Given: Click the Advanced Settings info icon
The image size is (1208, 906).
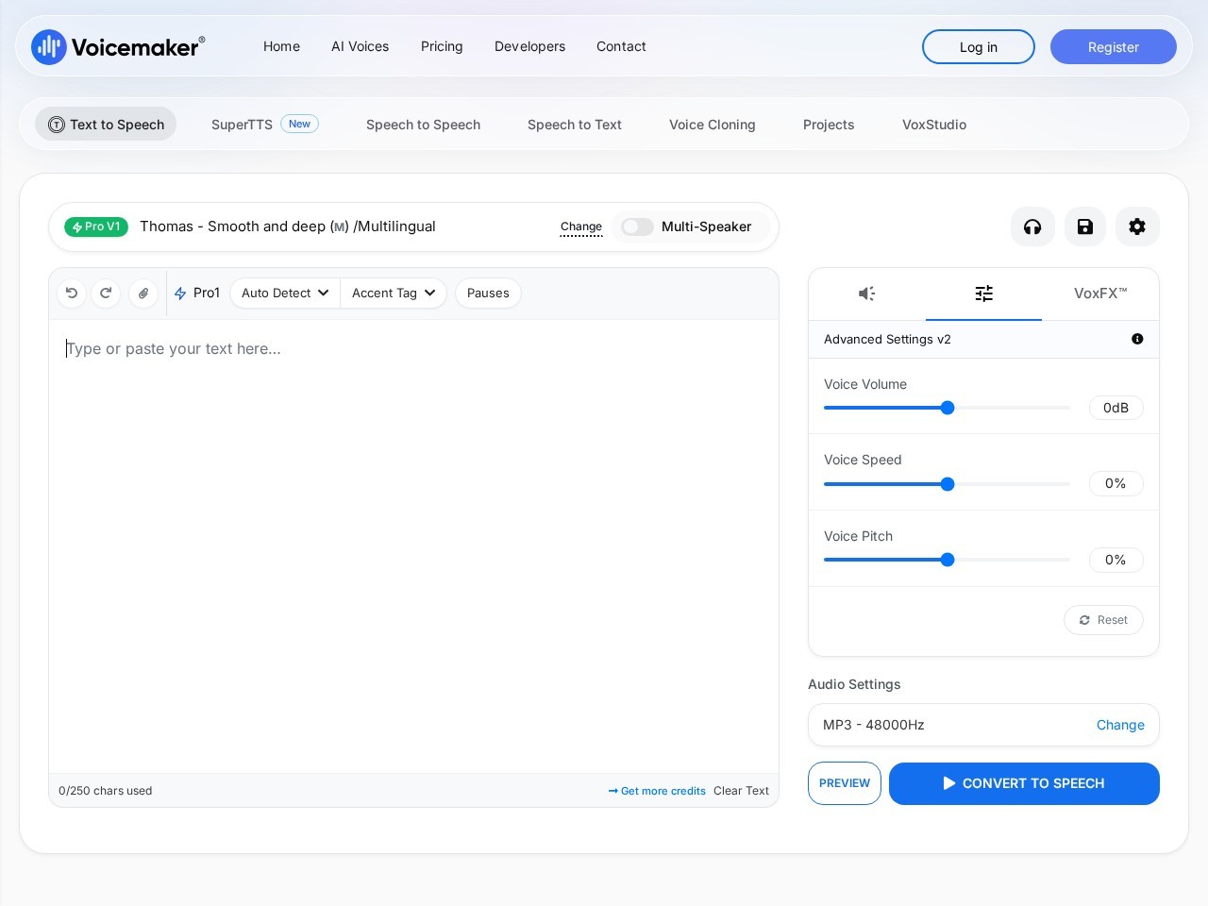Looking at the screenshot, I should click(x=1137, y=339).
